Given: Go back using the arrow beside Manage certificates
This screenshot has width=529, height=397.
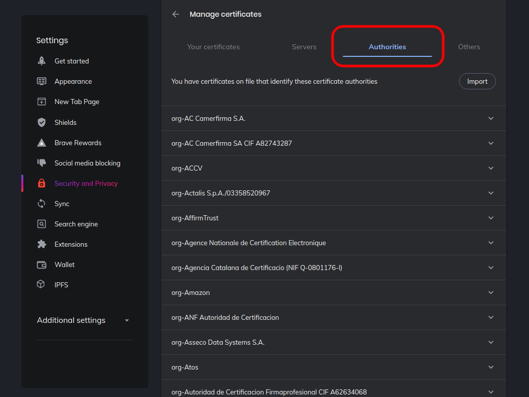Looking at the screenshot, I should [x=176, y=14].
